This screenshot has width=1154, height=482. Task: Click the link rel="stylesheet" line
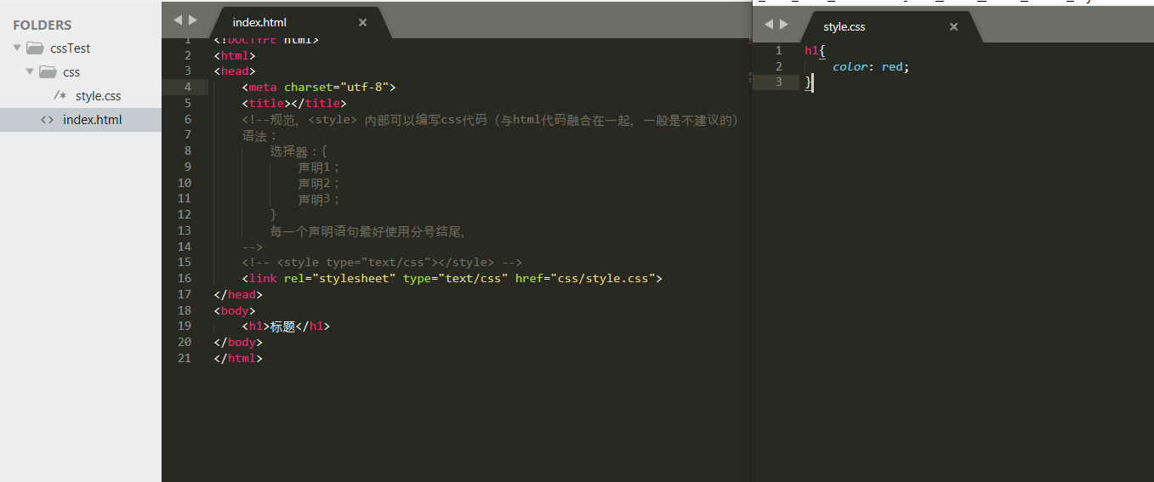pos(452,278)
